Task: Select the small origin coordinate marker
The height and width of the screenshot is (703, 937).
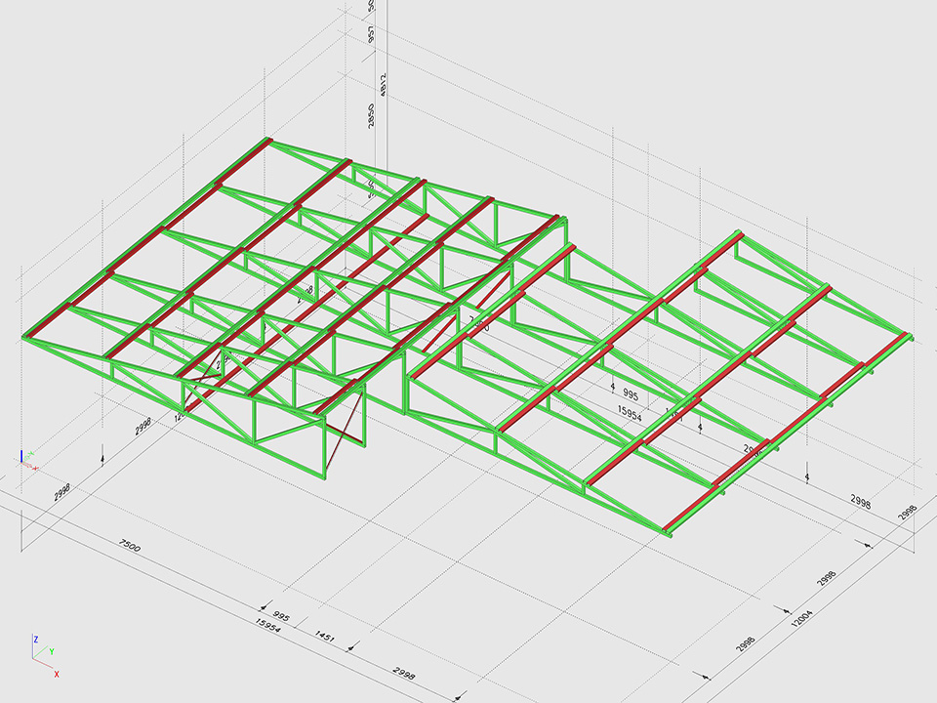Action: [x=26, y=458]
